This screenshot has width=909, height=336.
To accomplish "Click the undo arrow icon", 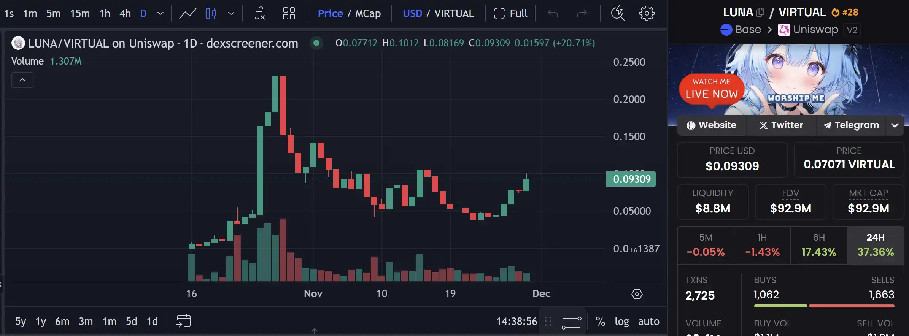I will 553,14.
